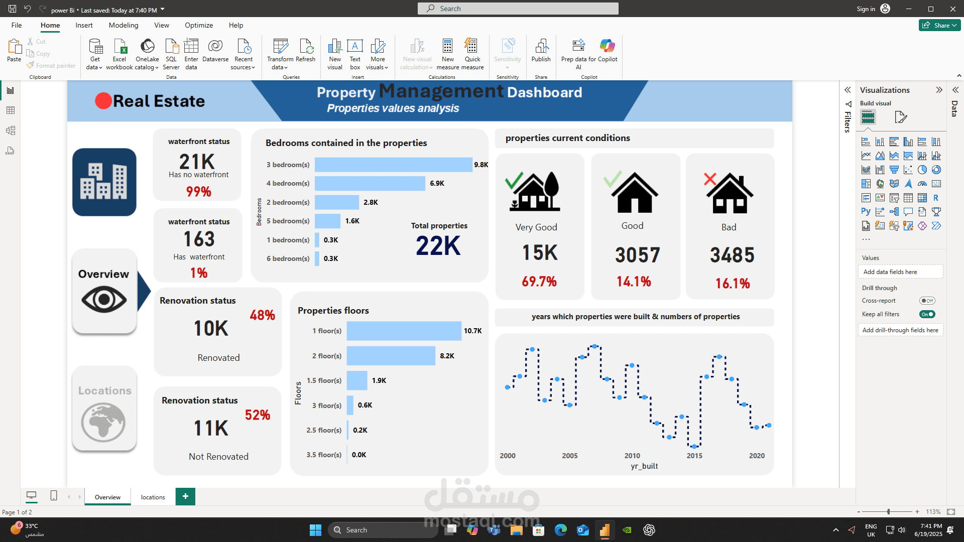Choose the trophy goals visual icon
This screenshot has width=964, height=542.
pos(936,212)
